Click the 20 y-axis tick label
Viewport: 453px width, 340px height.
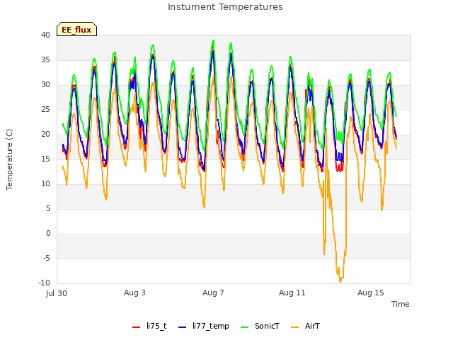coord(45,134)
